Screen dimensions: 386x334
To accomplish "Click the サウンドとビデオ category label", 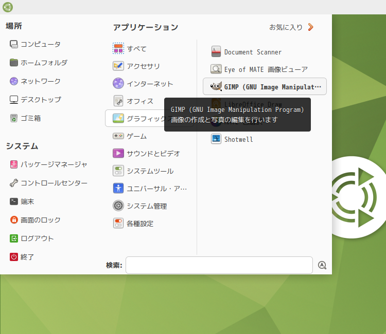I will 153,154.
